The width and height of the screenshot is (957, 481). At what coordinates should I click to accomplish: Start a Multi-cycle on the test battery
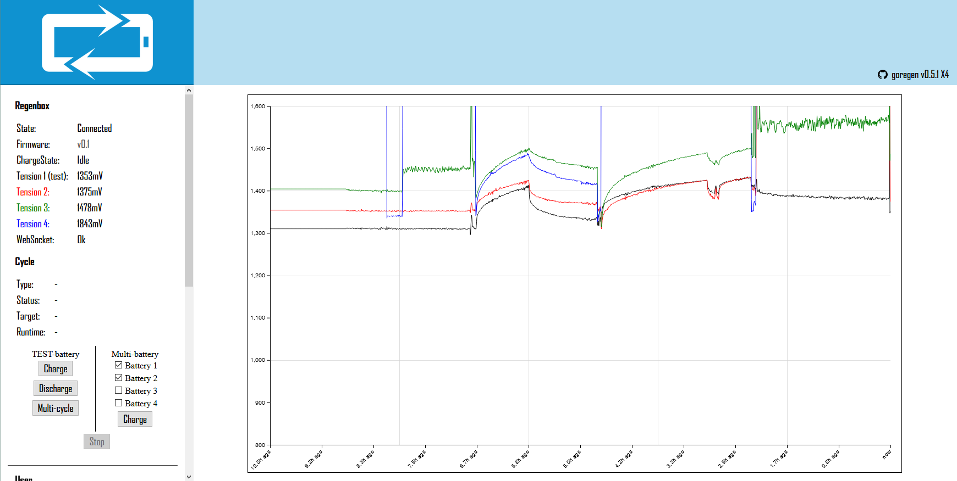56,408
